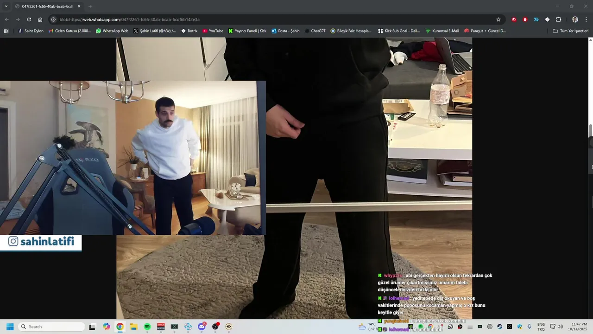
Task: Open the Steam tray icon
Action: [500, 327]
